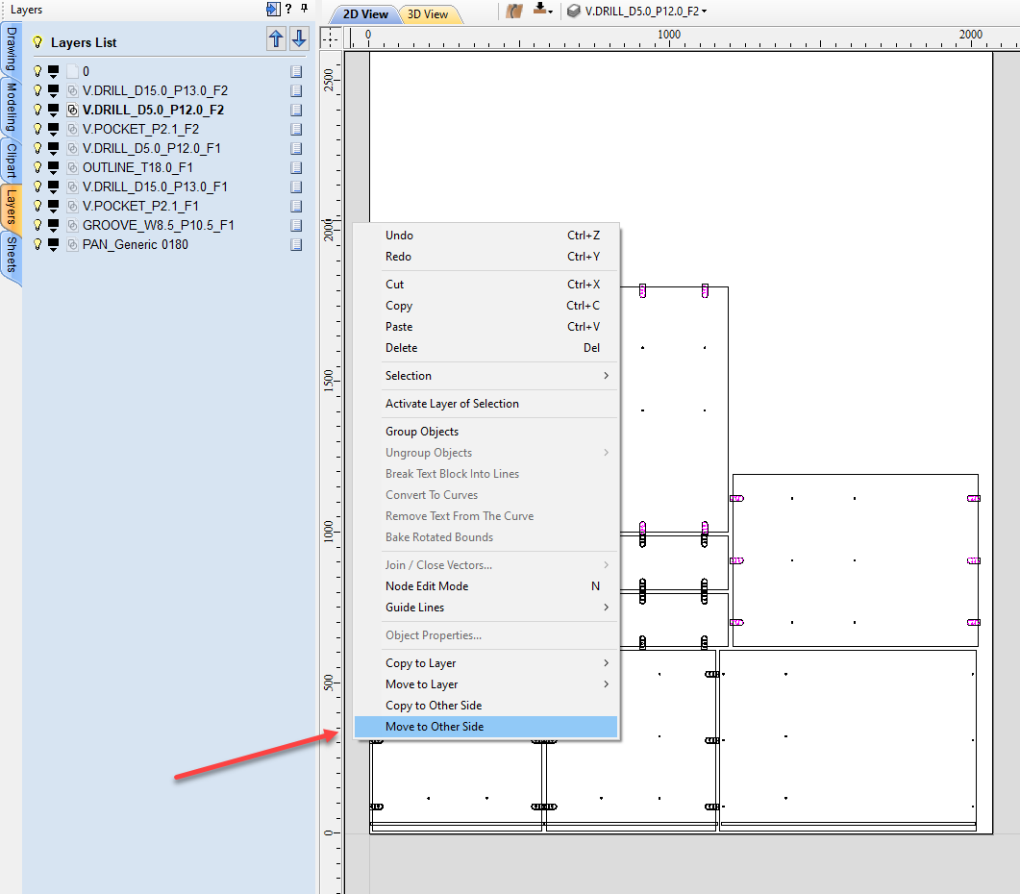The image size is (1020, 894).
Task: Click the page icon of V.DRILL_D5.0_P12.0_F1
Action: coord(296,148)
